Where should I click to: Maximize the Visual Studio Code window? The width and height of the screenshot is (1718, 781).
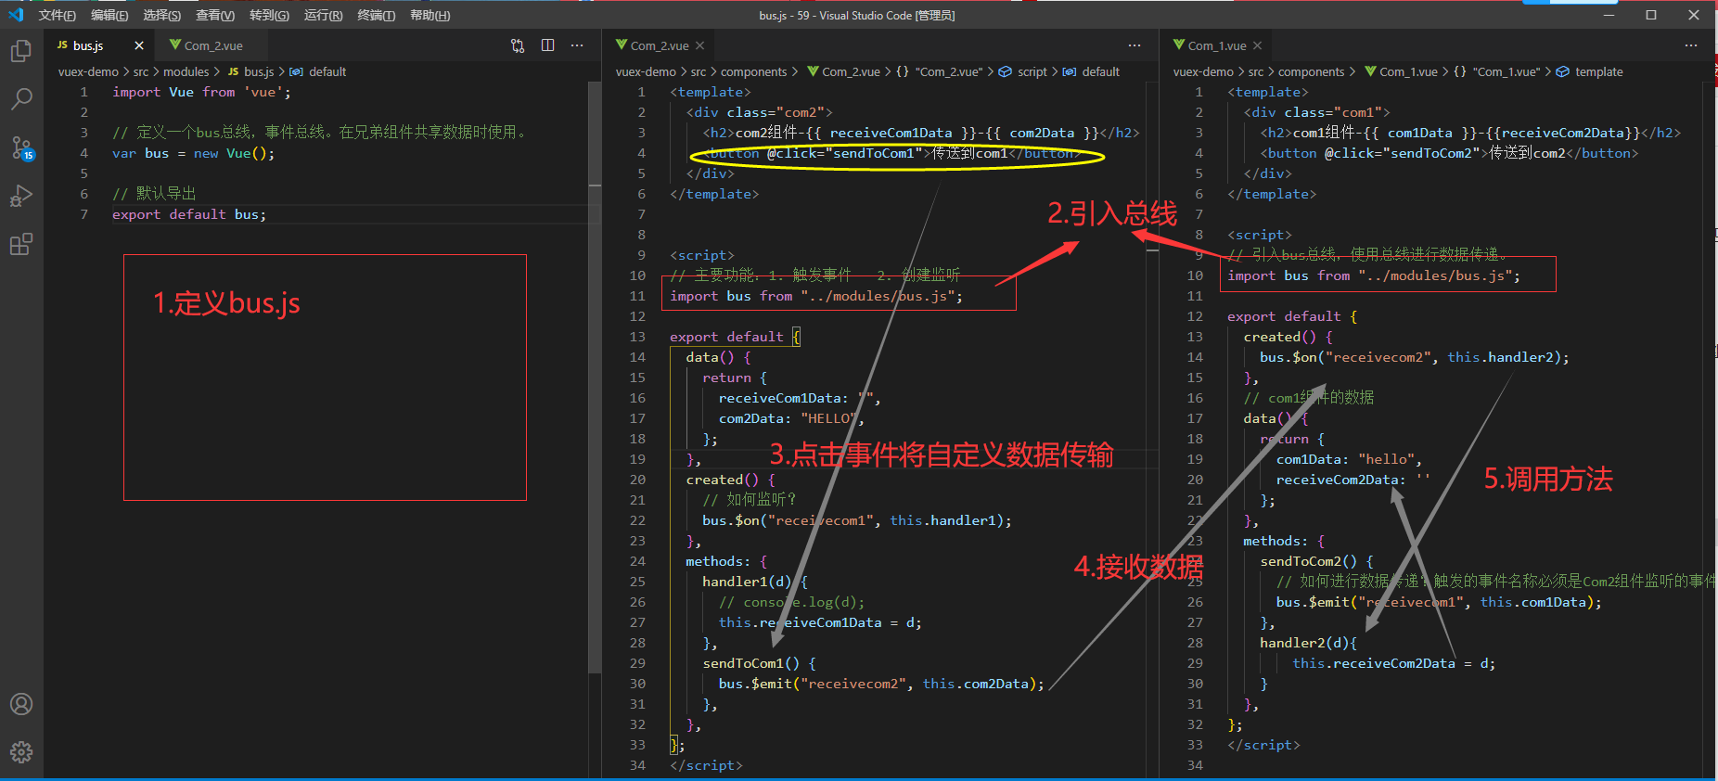pos(1651,15)
